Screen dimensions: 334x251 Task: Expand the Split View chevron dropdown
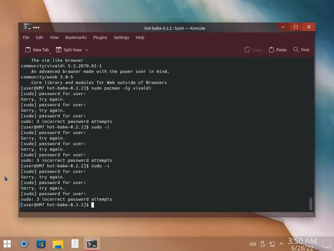coord(87,50)
